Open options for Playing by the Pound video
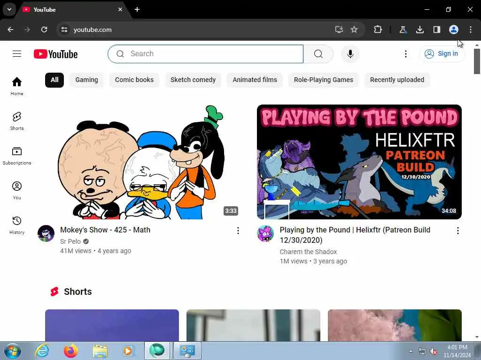The width and height of the screenshot is (481, 360). click(458, 231)
